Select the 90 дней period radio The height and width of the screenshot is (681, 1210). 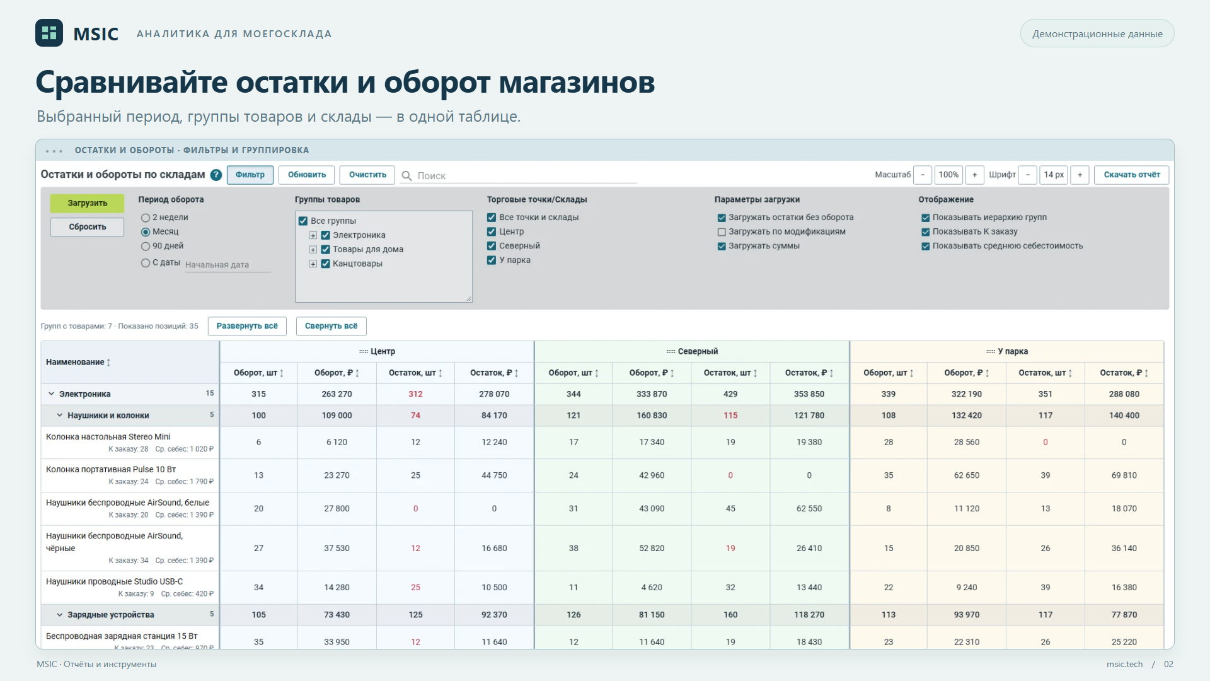(146, 247)
